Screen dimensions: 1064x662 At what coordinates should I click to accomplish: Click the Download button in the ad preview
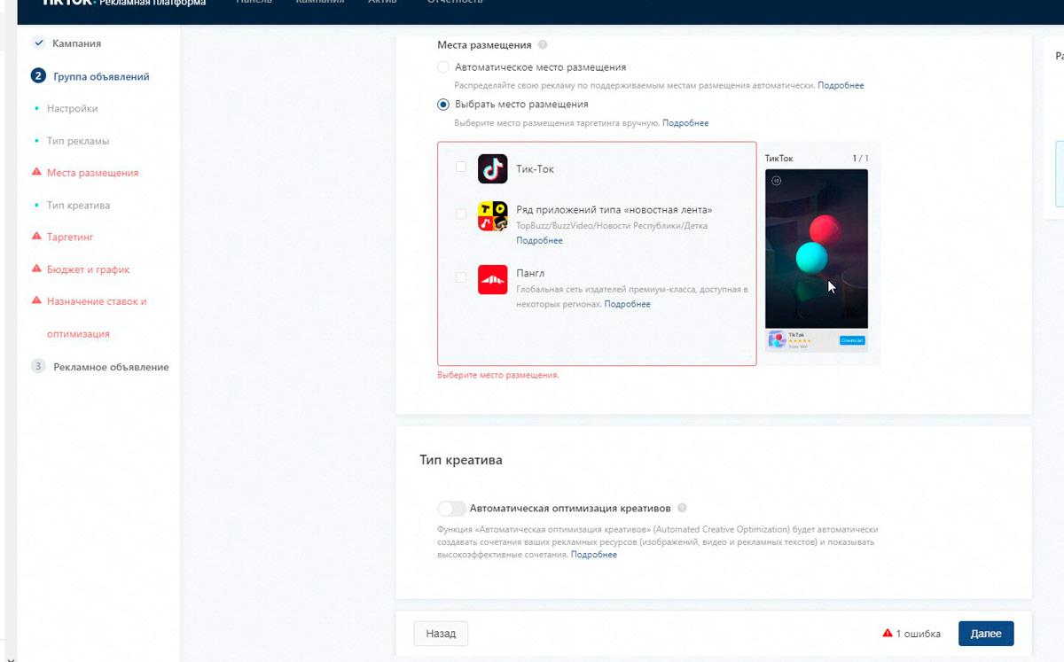point(850,339)
